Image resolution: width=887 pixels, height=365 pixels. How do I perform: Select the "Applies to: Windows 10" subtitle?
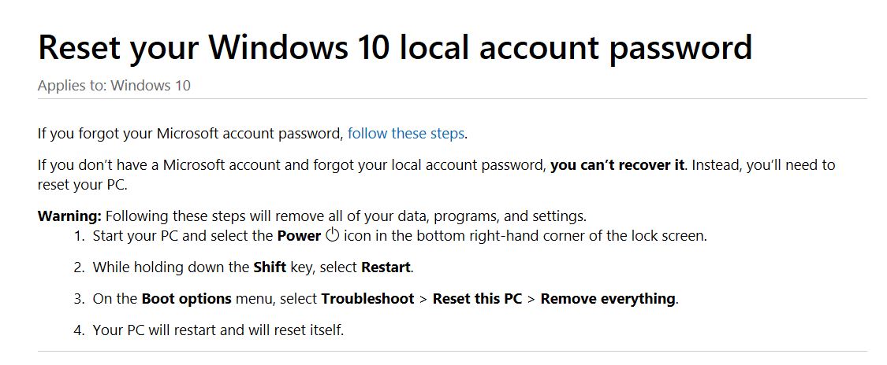click(114, 86)
